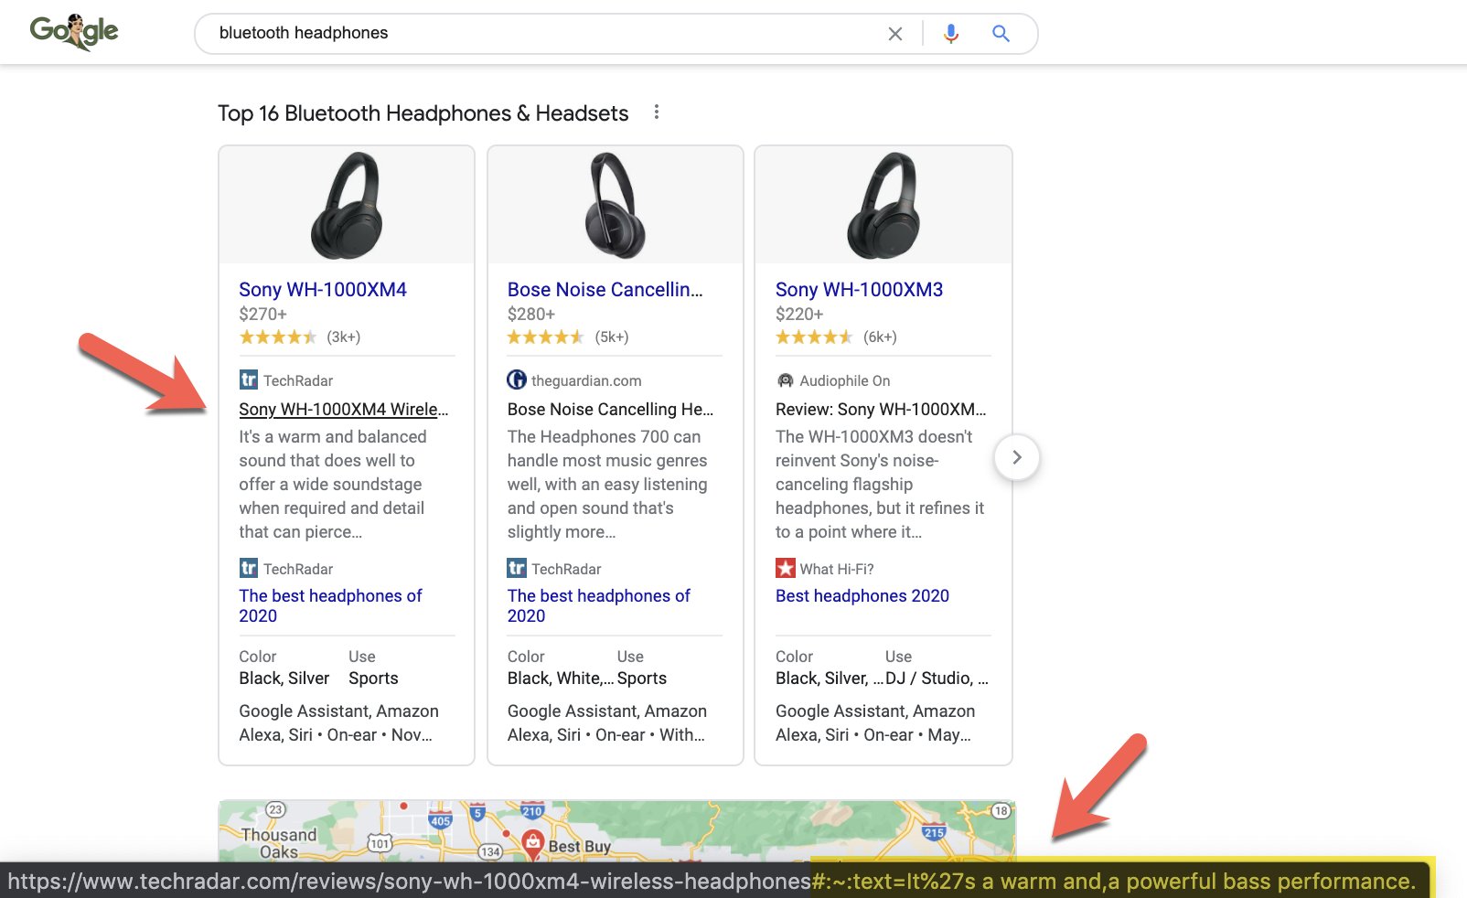The image size is (1467, 898).
Task: Click the theguardian.com favicon on the Bose card
Action: [x=516, y=380]
